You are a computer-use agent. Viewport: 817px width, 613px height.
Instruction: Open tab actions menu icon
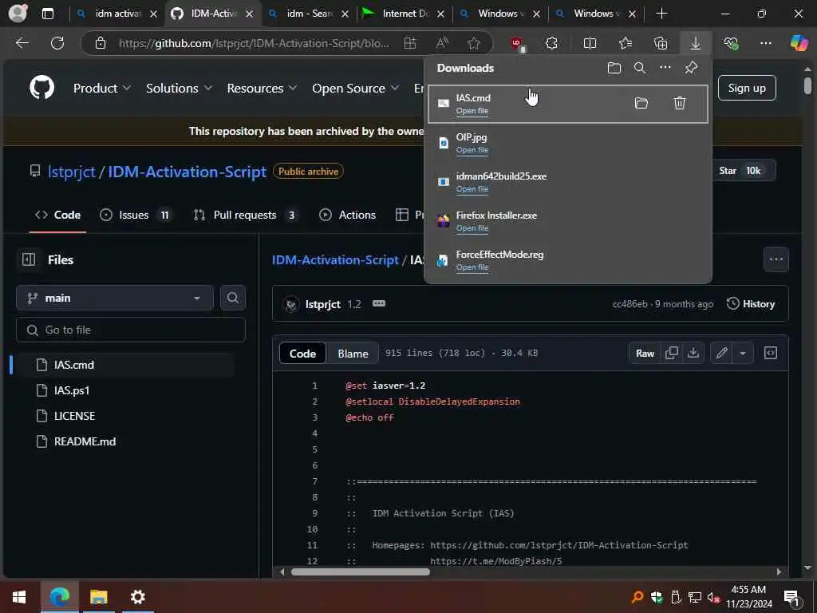coord(47,14)
